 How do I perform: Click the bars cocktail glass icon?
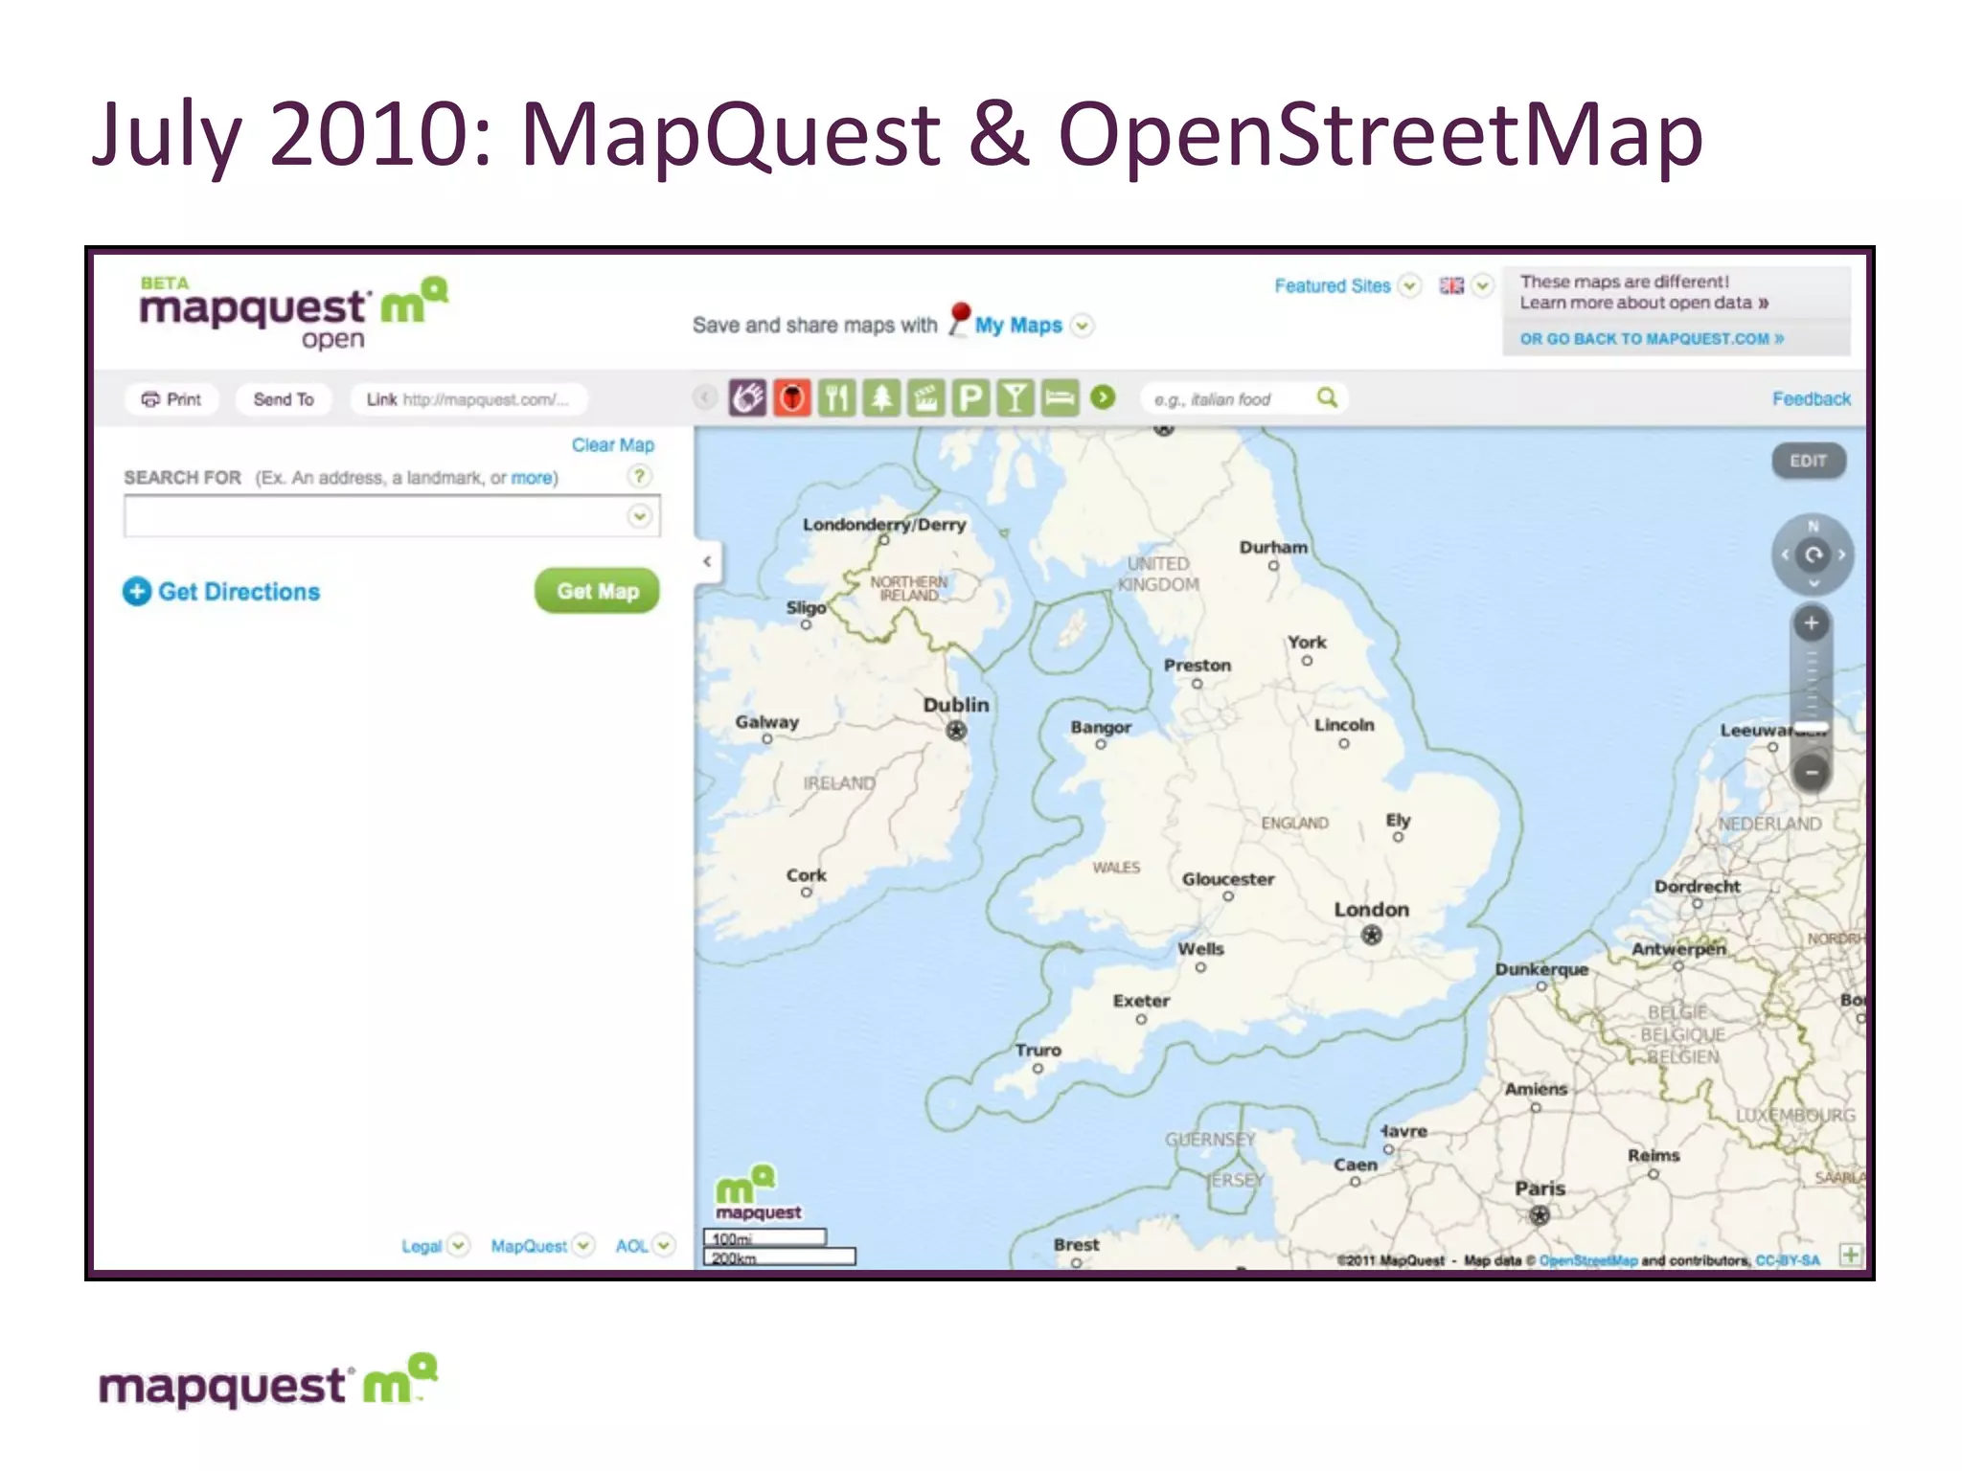(1015, 397)
